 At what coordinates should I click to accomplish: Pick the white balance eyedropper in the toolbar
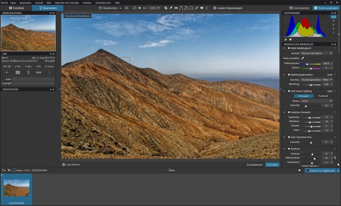[171, 8]
